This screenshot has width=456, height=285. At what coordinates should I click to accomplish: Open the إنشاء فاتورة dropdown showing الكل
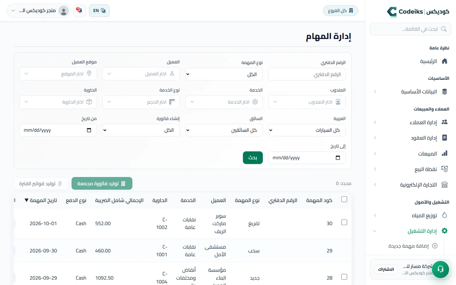141,130
